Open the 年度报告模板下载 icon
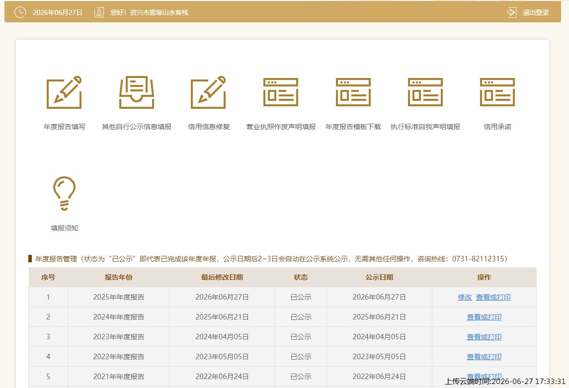Screen dimensions: 569x388 pos(353,92)
